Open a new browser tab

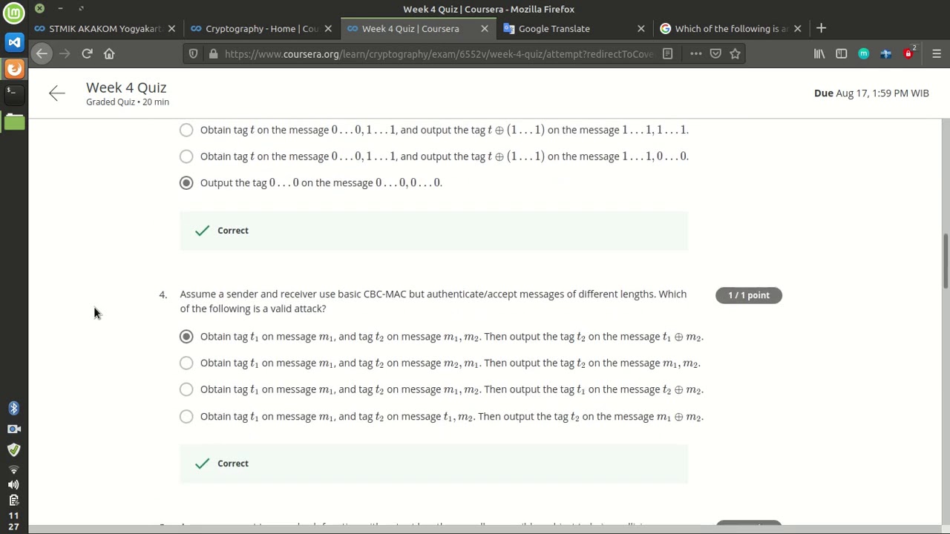pyautogui.click(x=821, y=28)
